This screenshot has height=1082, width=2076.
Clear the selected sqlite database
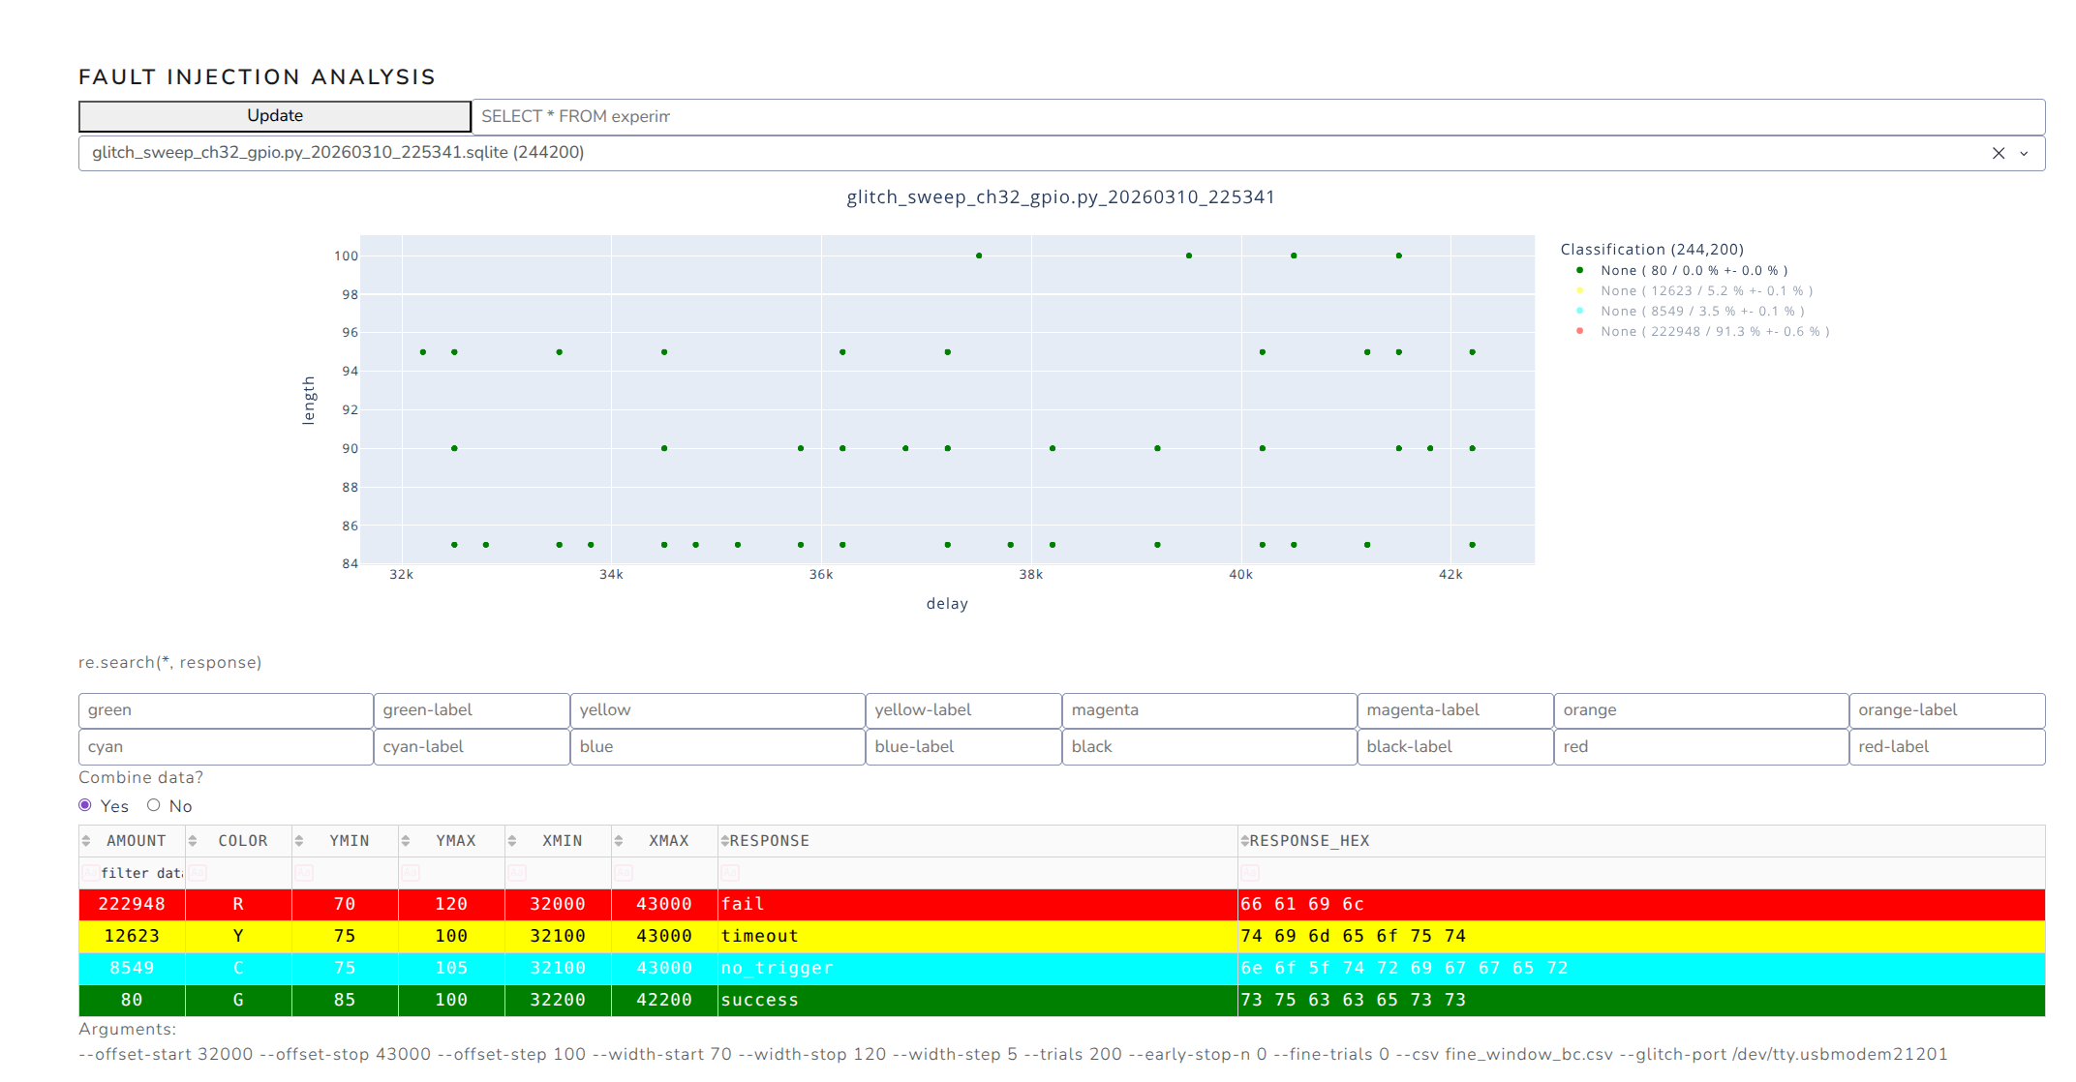click(x=1999, y=153)
